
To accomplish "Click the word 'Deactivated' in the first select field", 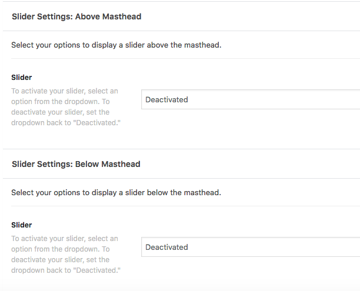I will [166, 99].
